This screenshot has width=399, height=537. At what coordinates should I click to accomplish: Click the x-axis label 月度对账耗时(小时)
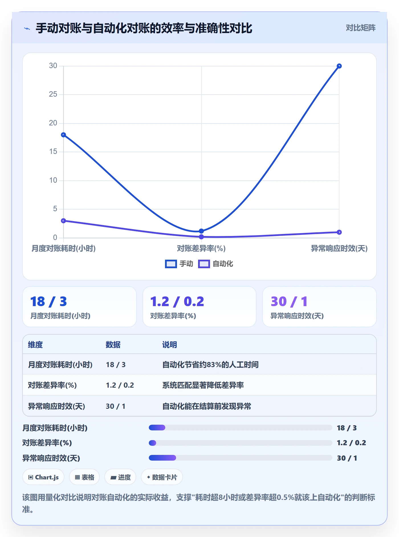click(64, 249)
